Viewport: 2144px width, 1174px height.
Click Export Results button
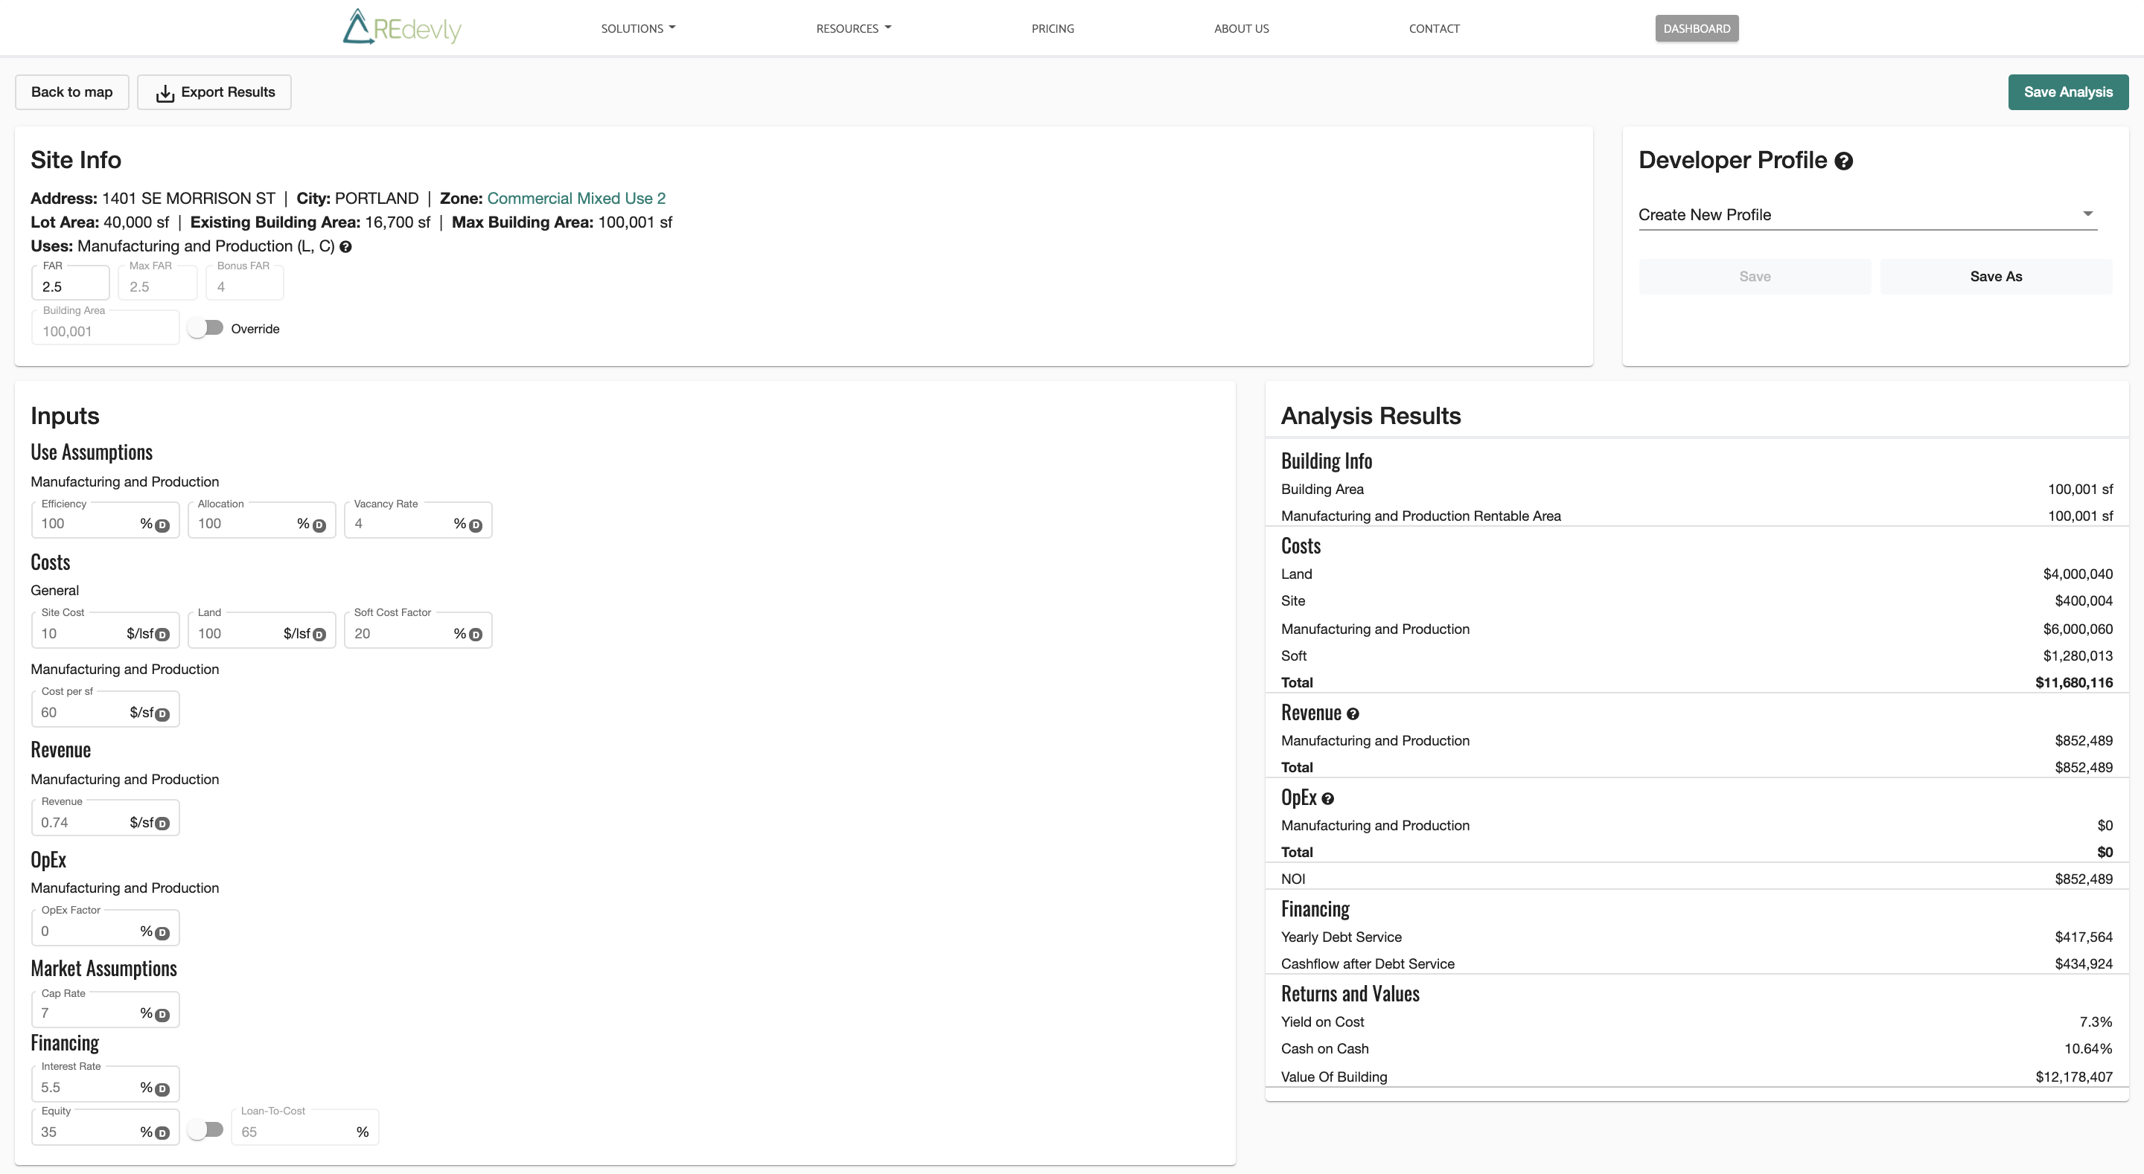pyautogui.click(x=214, y=92)
